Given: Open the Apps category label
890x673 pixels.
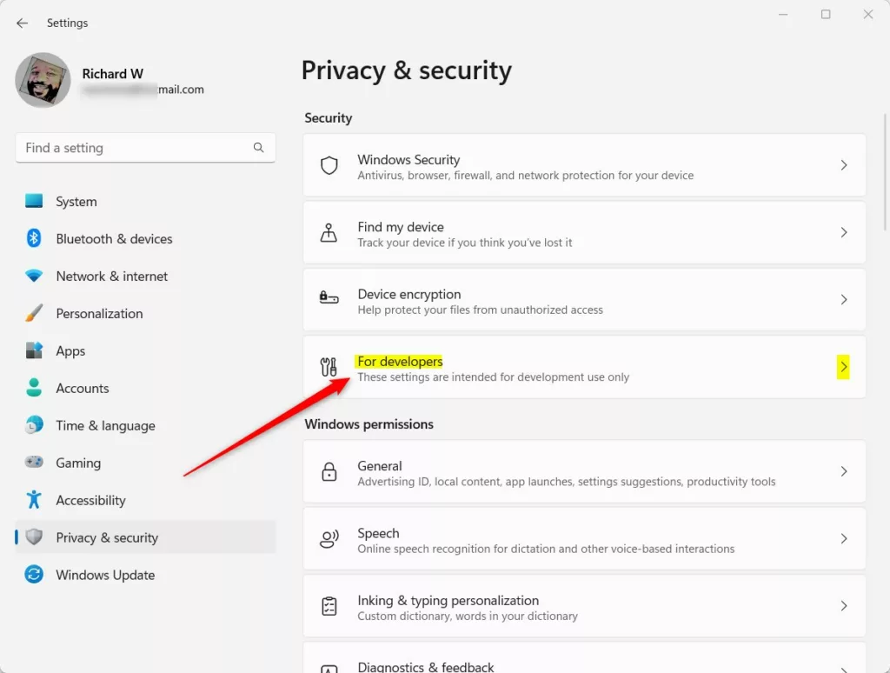Looking at the screenshot, I should [x=70, y=351].
